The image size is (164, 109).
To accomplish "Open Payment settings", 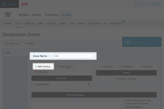I will (x=51, y=23).
